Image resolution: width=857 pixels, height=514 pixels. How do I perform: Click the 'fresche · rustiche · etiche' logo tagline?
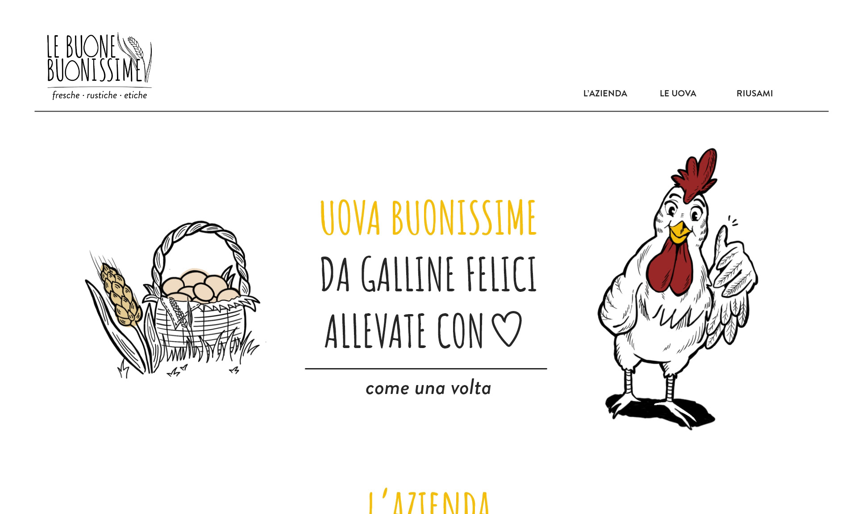pyautogui.click(x=100, y=95)
